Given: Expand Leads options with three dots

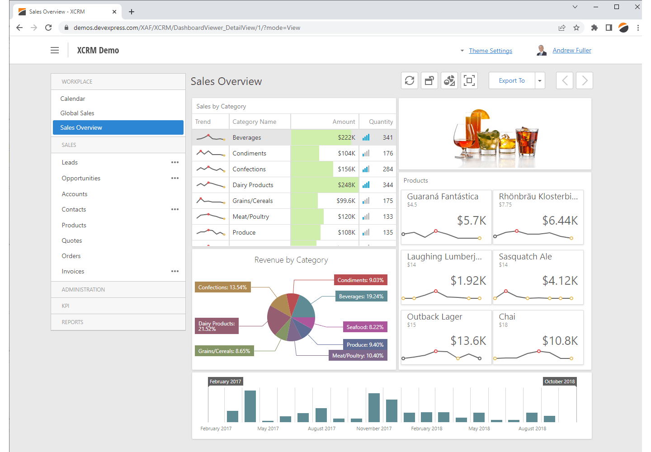Looking at the screenshot, I should click(175, 162).
